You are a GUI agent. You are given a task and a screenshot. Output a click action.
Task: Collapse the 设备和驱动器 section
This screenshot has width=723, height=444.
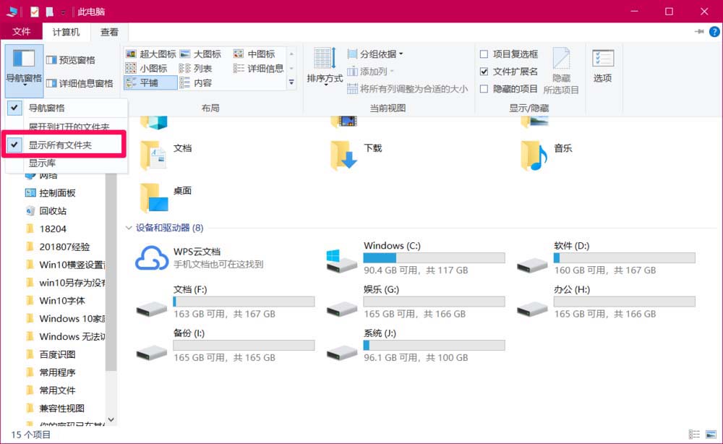click(x=128, y=226)
